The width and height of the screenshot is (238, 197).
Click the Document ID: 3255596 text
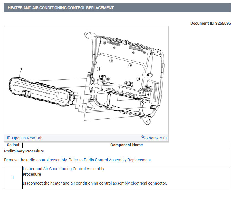[211, 24]
